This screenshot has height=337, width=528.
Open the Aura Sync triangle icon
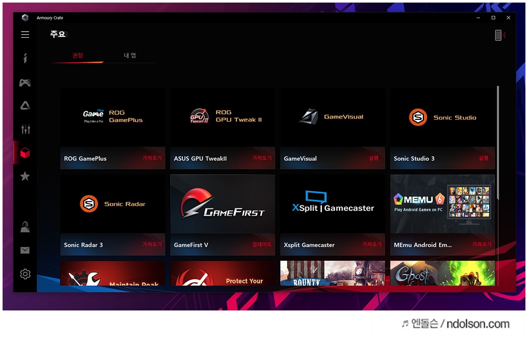coord(25,106)
